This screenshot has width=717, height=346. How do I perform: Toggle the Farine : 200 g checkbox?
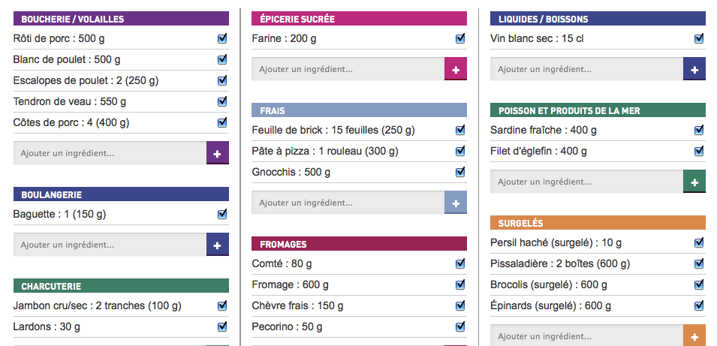pos(460,38)
